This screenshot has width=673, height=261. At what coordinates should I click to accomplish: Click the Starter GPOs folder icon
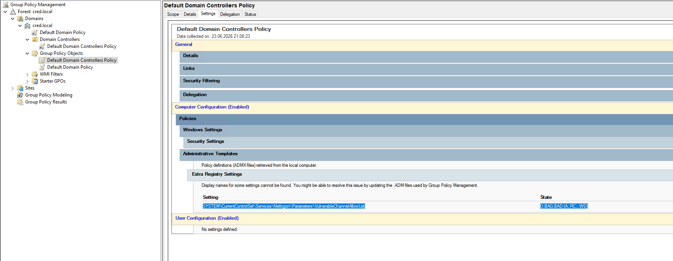point(35,81)
